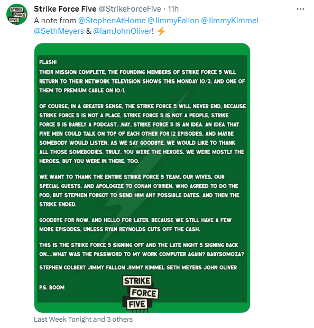Viewport: 314px width, 328px height.
Task: Open tagged accounts 'Last Week Tonight and 3 others'
Action: click(x=84, y=319)
